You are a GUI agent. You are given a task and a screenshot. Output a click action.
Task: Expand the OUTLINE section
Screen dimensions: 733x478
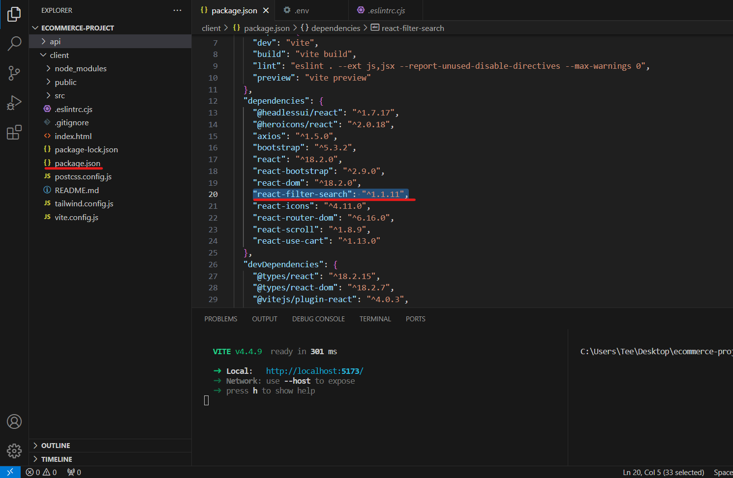(55, 445)
